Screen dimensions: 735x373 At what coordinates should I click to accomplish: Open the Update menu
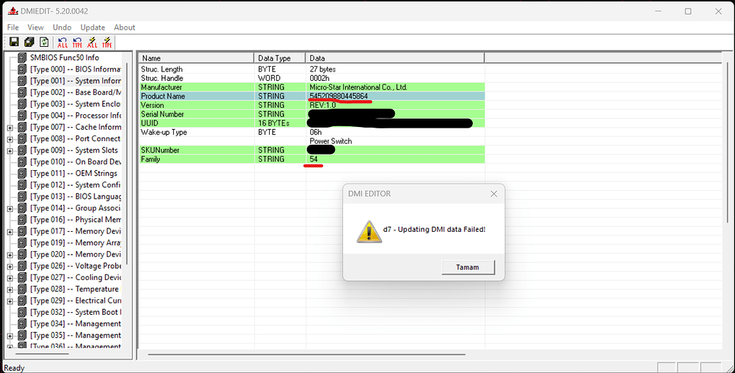(92, 28)
